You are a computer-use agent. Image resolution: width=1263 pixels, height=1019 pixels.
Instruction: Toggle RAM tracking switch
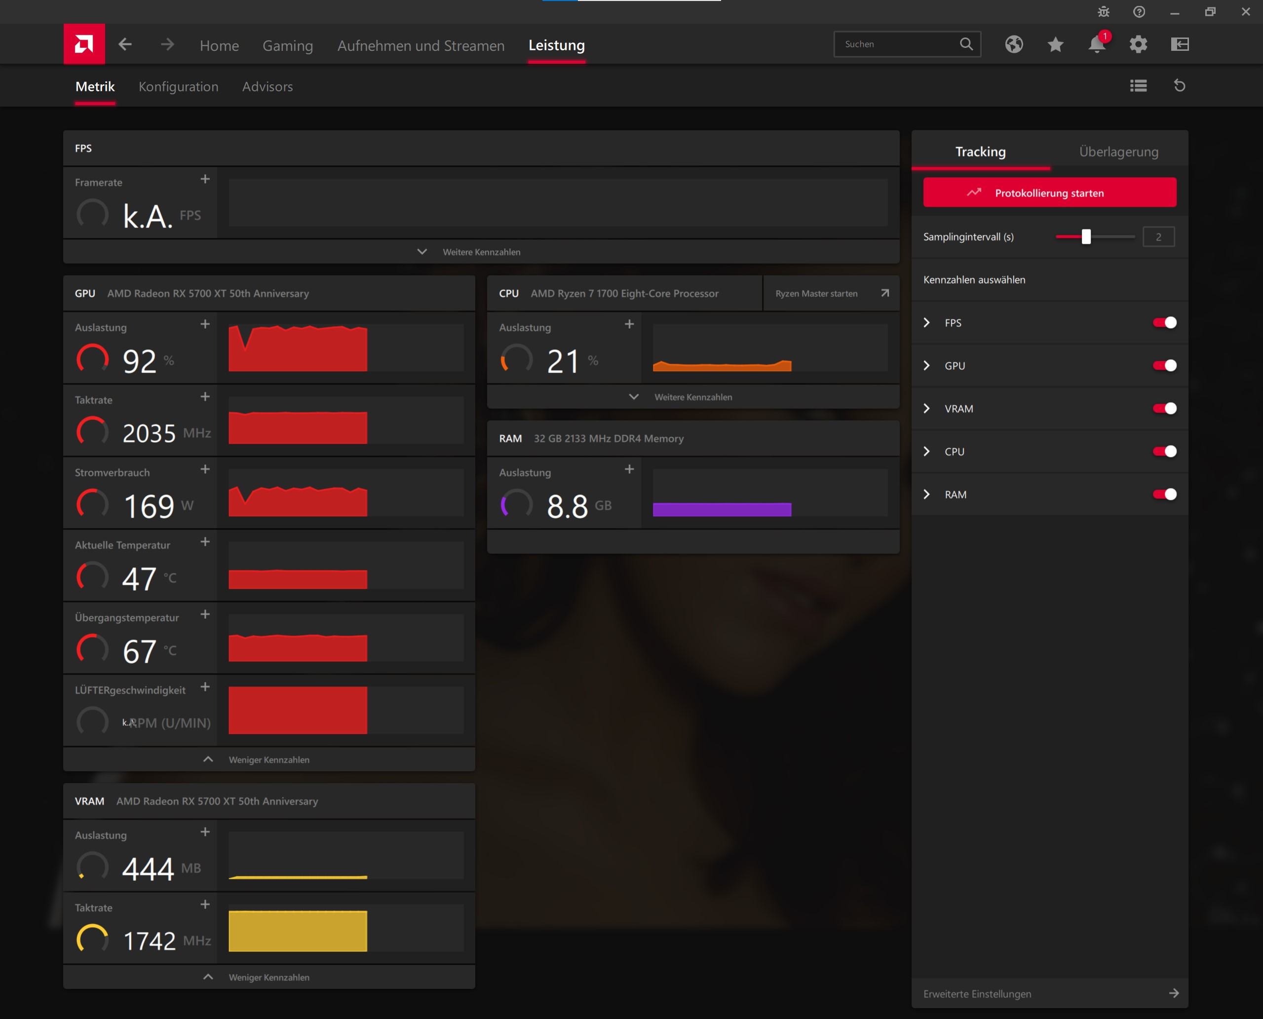pyautogui.click(x=1164, y=494)
